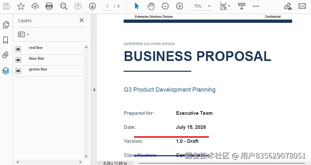Screen dimensions: 311x165
Task: Select the blue line layer name
Action: pos(36,58)
